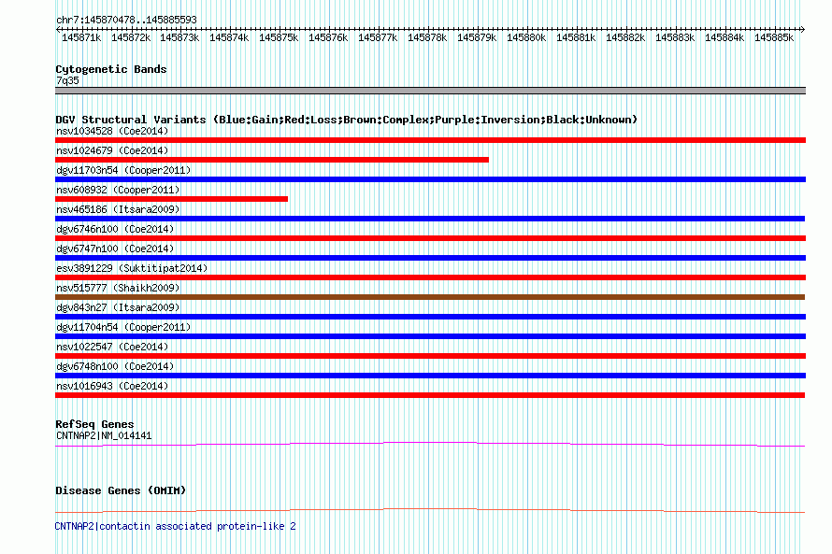This screenshot has width=832, height=554.
Task: Select the brown nsv515777 complex bar
Action: coord(430,297)
